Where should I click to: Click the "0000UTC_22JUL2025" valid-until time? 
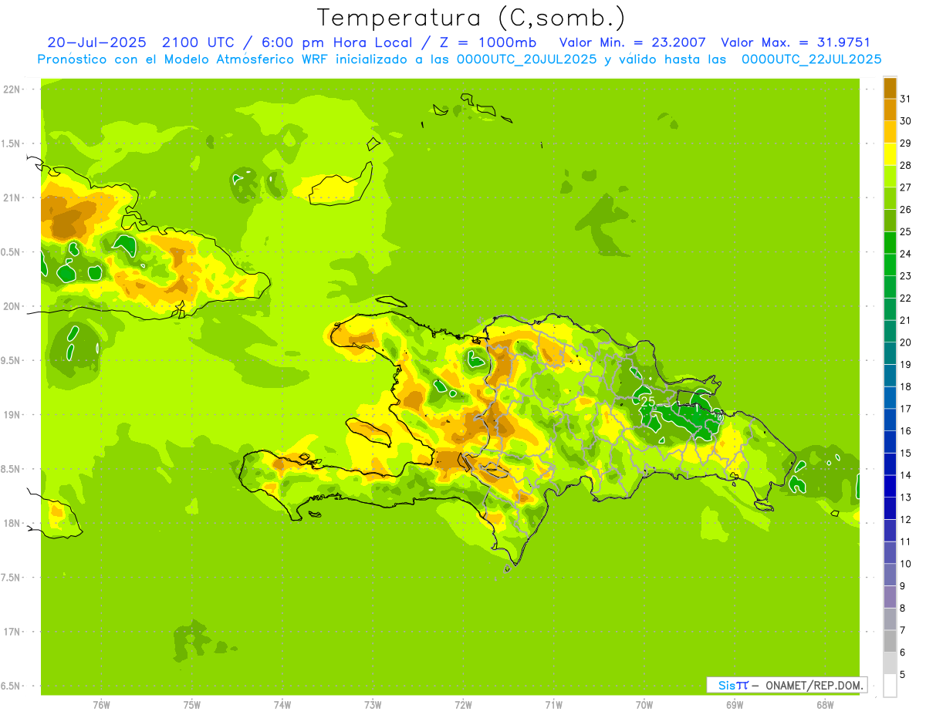(x=811, y=59)
